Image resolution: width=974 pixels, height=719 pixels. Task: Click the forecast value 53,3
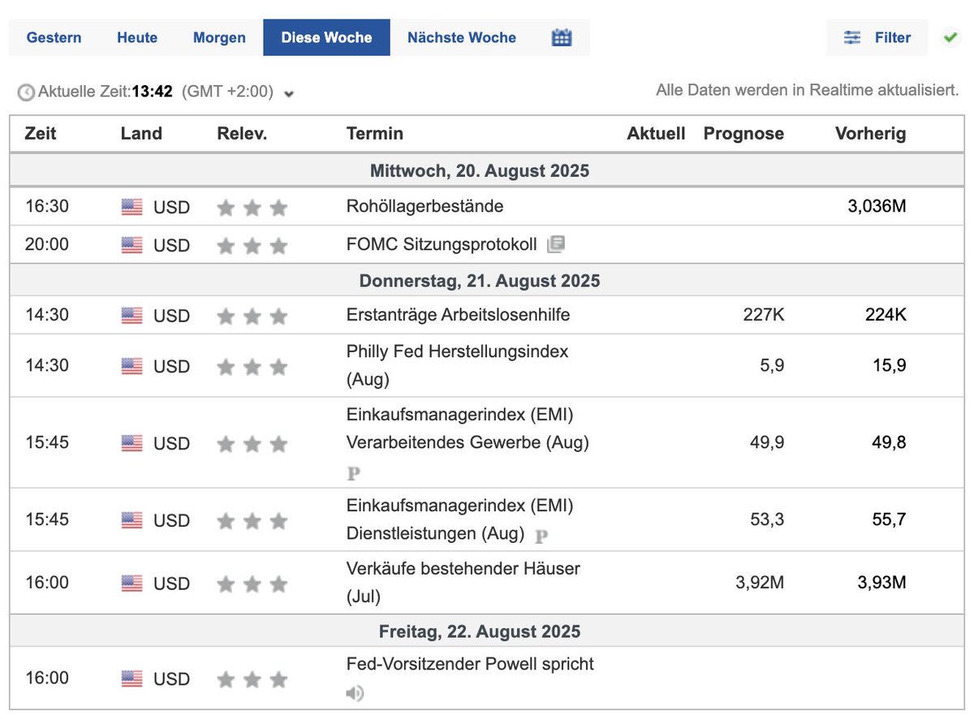pos(767,519)
